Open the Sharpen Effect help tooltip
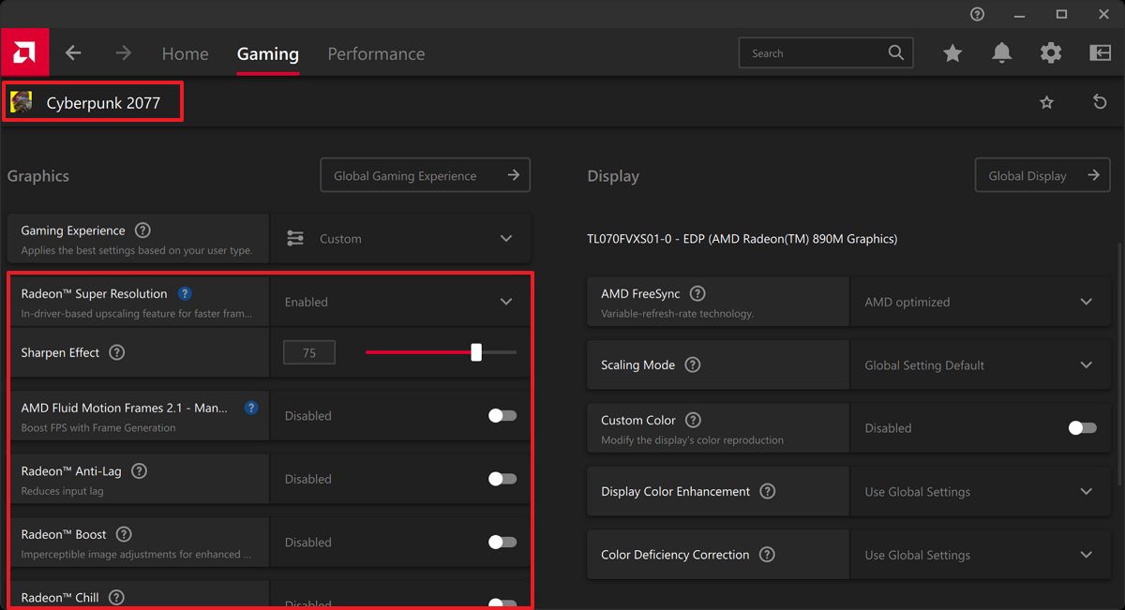This screenshot has width=1125, height=610. [116, 352]
